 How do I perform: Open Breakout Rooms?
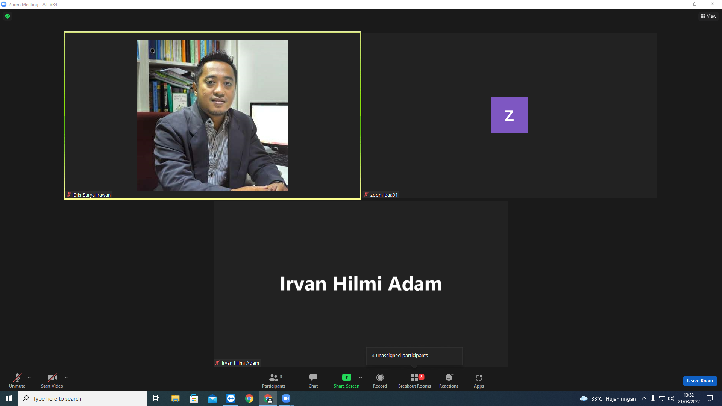click(x=414, y=380)
